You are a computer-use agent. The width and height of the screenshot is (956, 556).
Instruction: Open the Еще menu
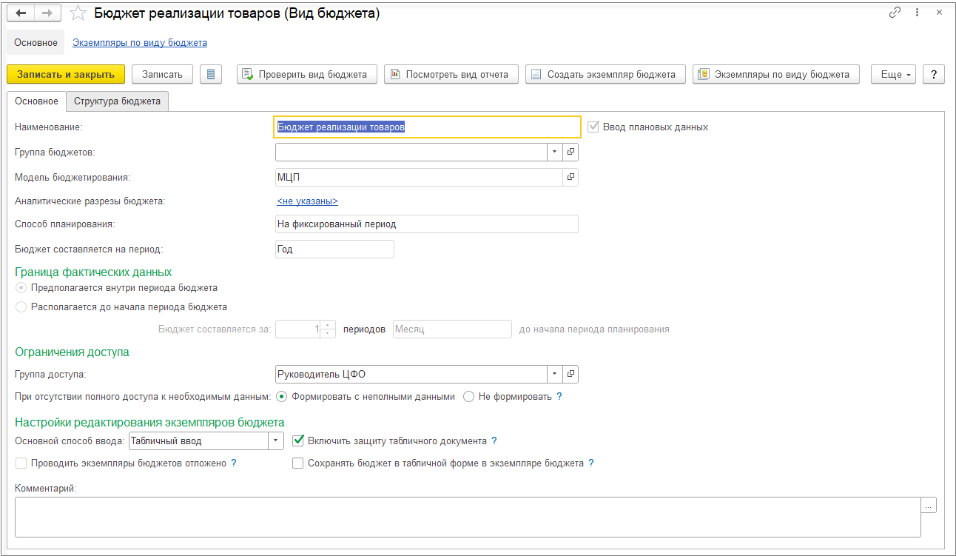coord(894,74)
